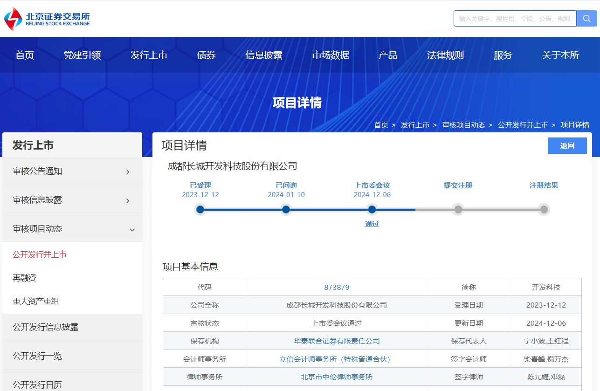Select 重大资产重组 in sidebar

[36, 301]
